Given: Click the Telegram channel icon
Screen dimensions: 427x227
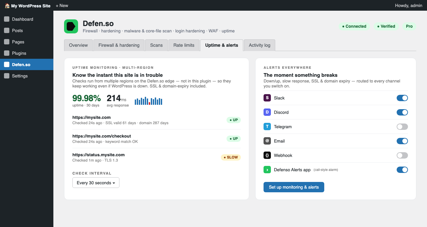Looking at the screenshot, I should coord(267,127).
